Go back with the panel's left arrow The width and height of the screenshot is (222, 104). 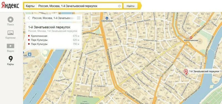29,18
